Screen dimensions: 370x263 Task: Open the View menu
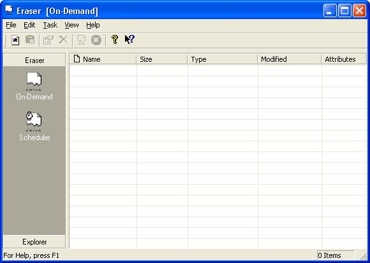pos(71,25)
